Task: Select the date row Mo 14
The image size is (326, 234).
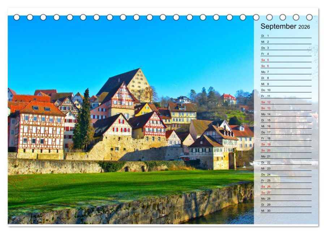Action: [286, 114]
